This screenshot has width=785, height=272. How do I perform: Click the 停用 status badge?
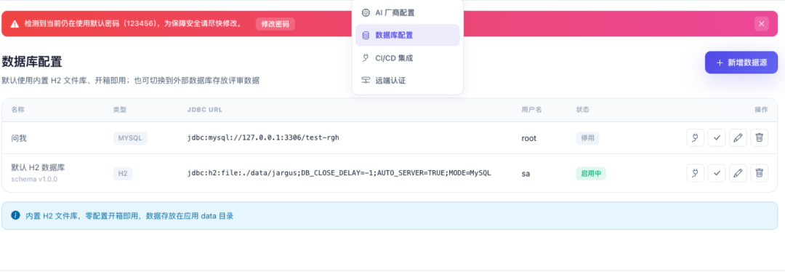pos(587,137)
